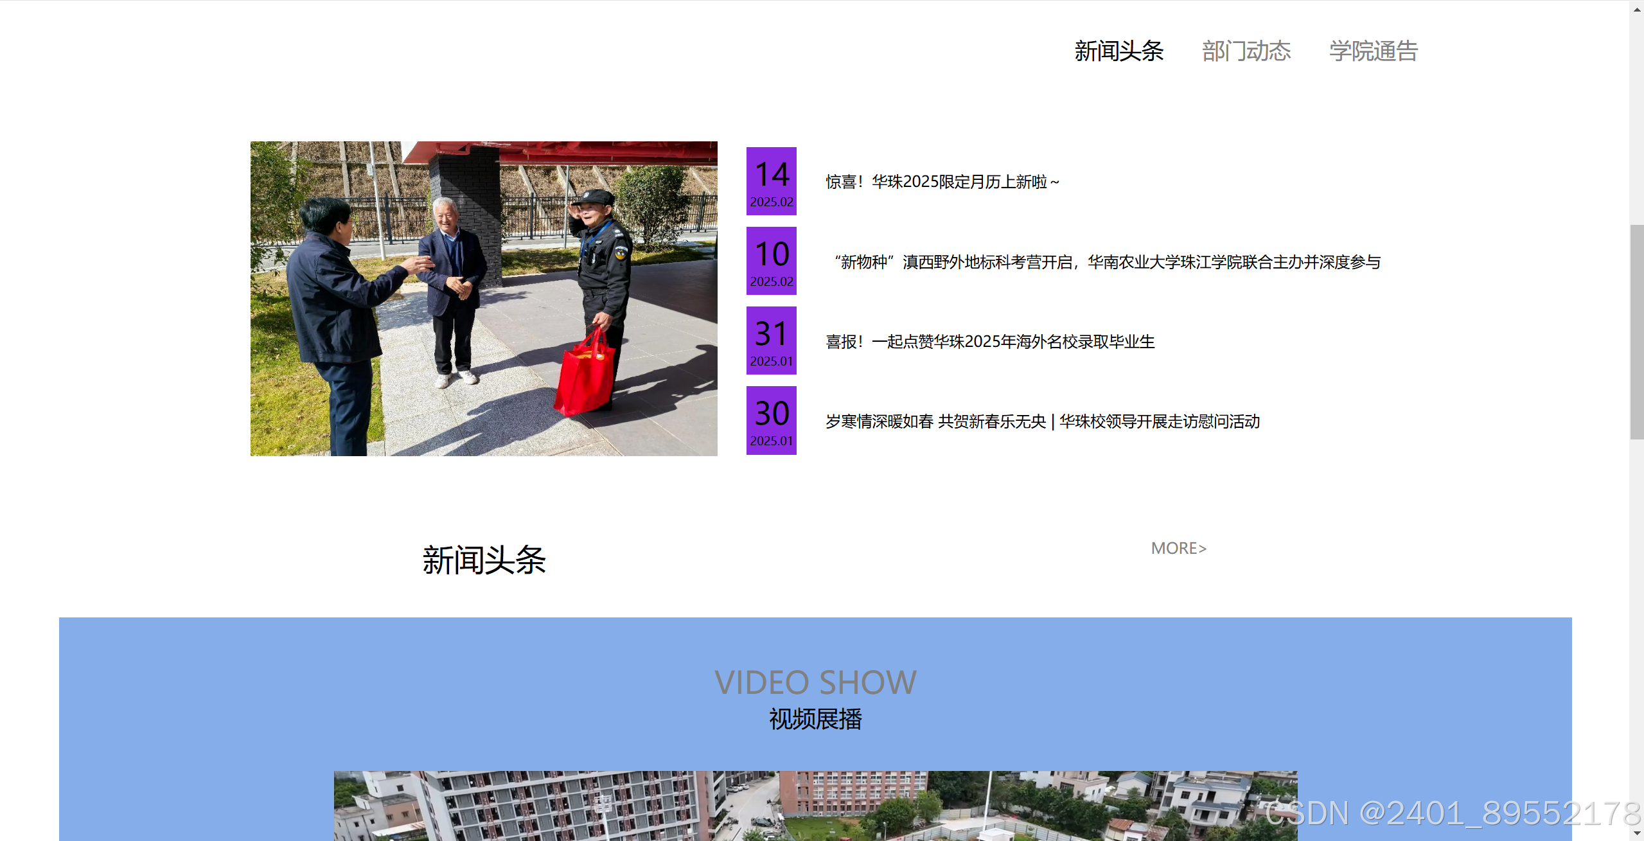Viewport: 1644px width, 841px height.
Task: Click the vertical scrollbar thumb
Action: (x=1636, y=332)
